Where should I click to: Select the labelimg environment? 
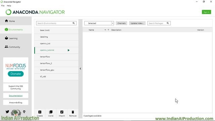56,37
